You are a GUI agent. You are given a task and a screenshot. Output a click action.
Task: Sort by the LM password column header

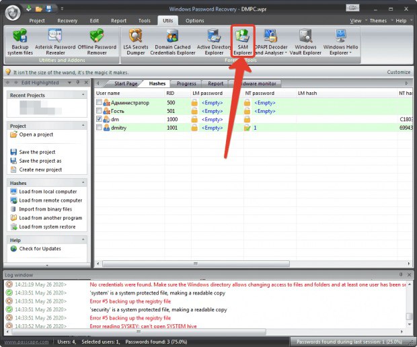(217, 93)
